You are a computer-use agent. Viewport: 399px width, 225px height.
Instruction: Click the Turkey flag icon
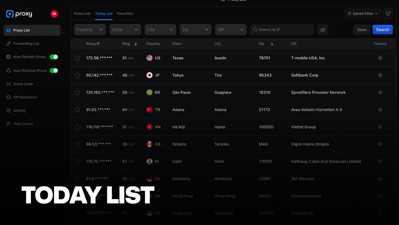point(149,110)
